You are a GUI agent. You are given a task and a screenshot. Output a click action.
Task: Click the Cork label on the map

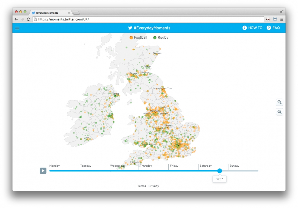87,138
